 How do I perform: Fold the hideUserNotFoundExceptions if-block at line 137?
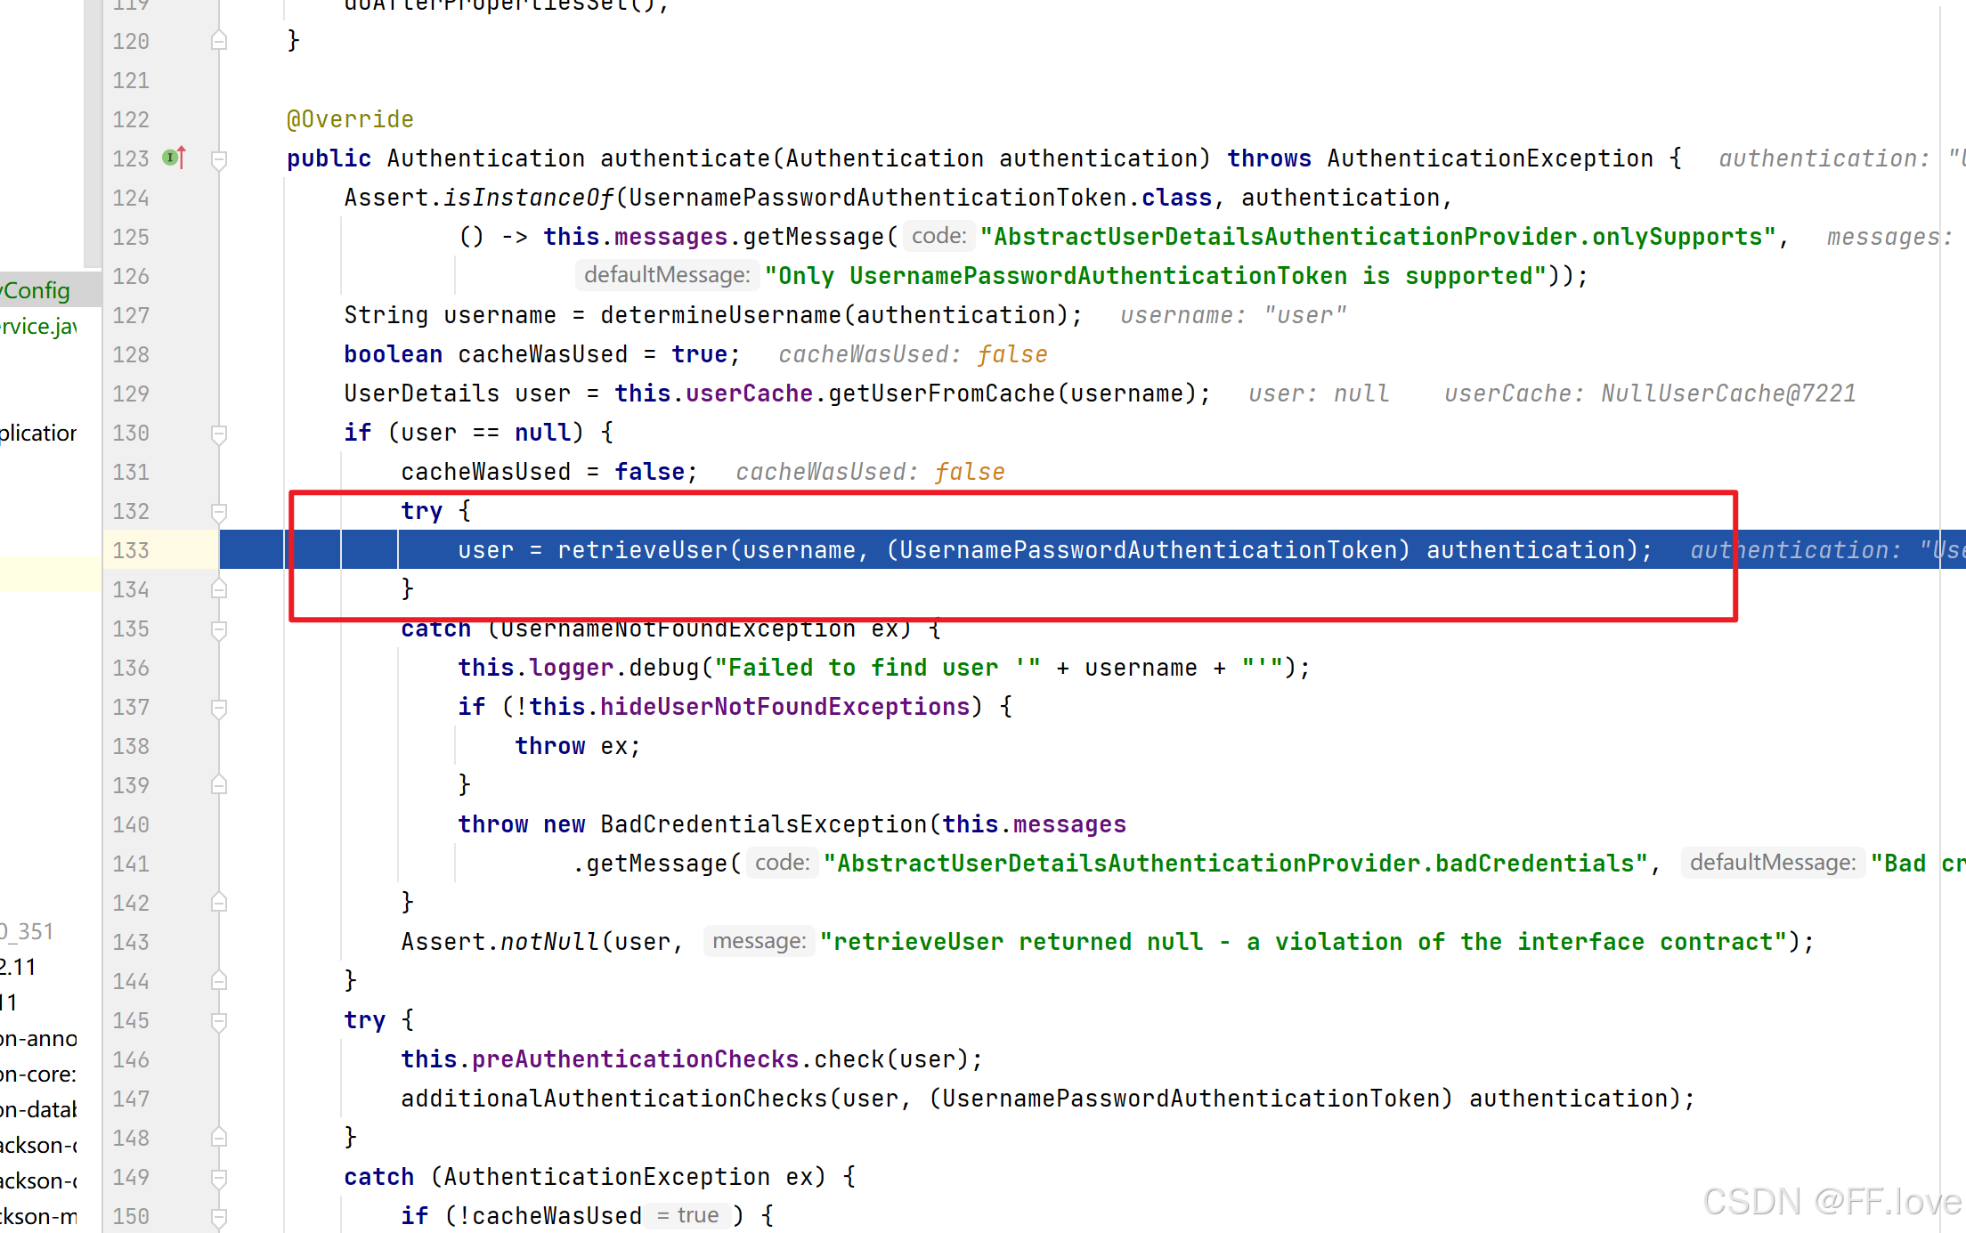[x=219, y=708]
